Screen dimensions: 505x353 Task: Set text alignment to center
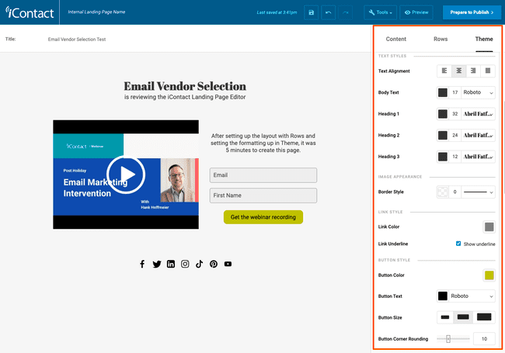pos(459,71)
